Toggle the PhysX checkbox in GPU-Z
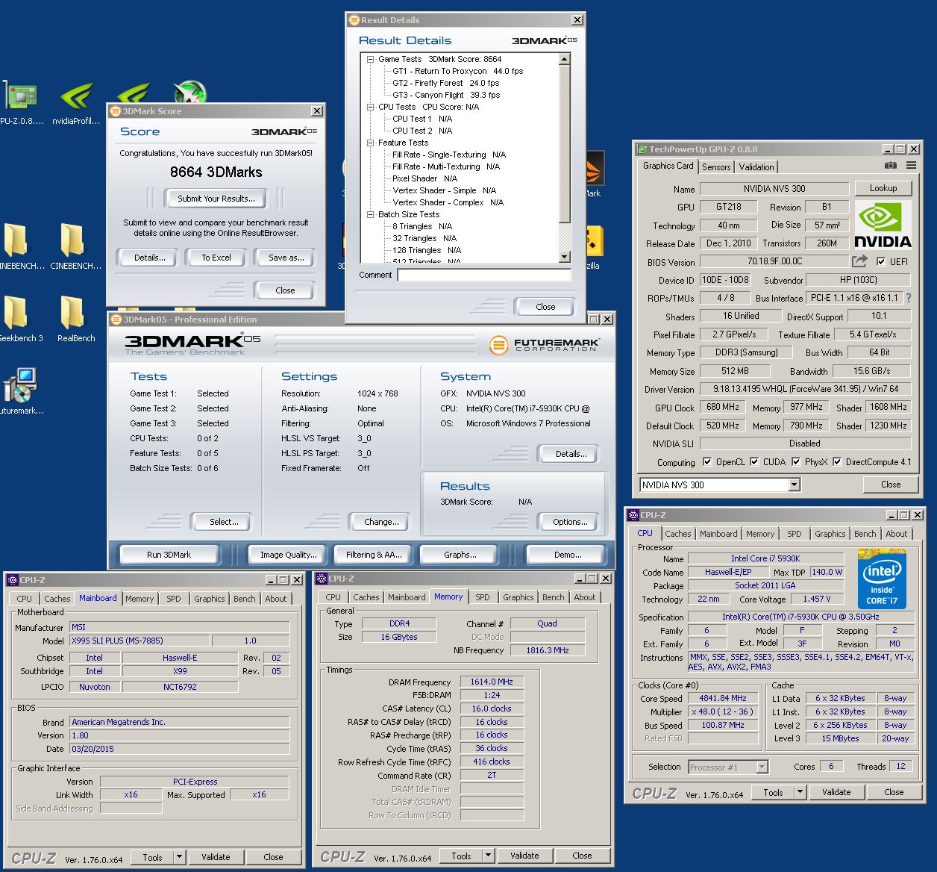 pos(796,462)
